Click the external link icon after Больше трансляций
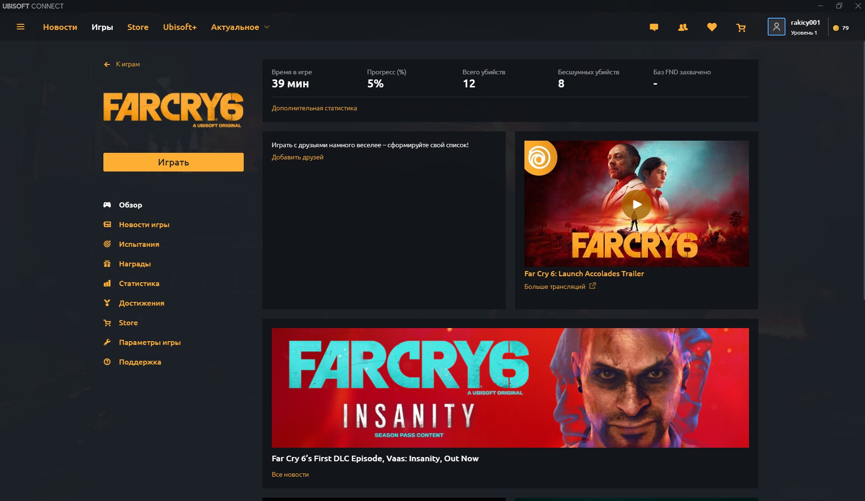The height and width of the screenshot is (501, 865). click(592, 286)
